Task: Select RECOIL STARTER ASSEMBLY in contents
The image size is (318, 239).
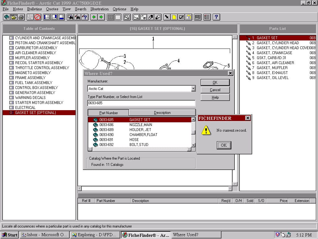Action: pos(39,63)
